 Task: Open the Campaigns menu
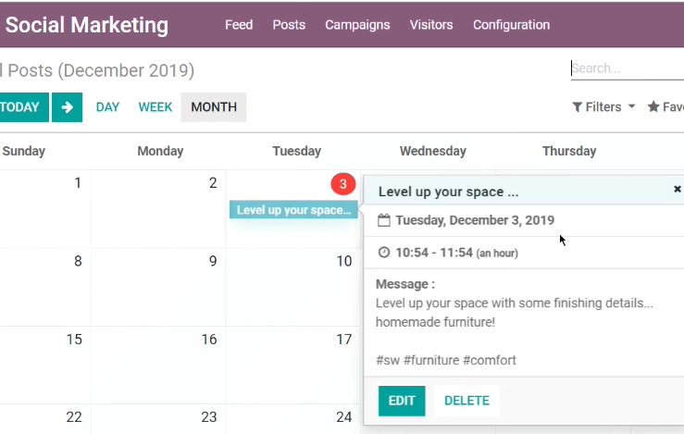357,25
